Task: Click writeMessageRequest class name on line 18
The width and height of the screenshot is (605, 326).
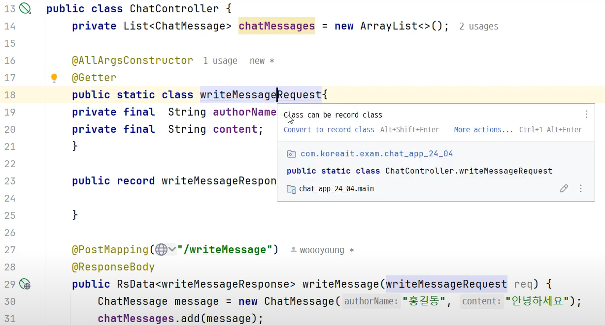Action: click(x=261, y=94)
